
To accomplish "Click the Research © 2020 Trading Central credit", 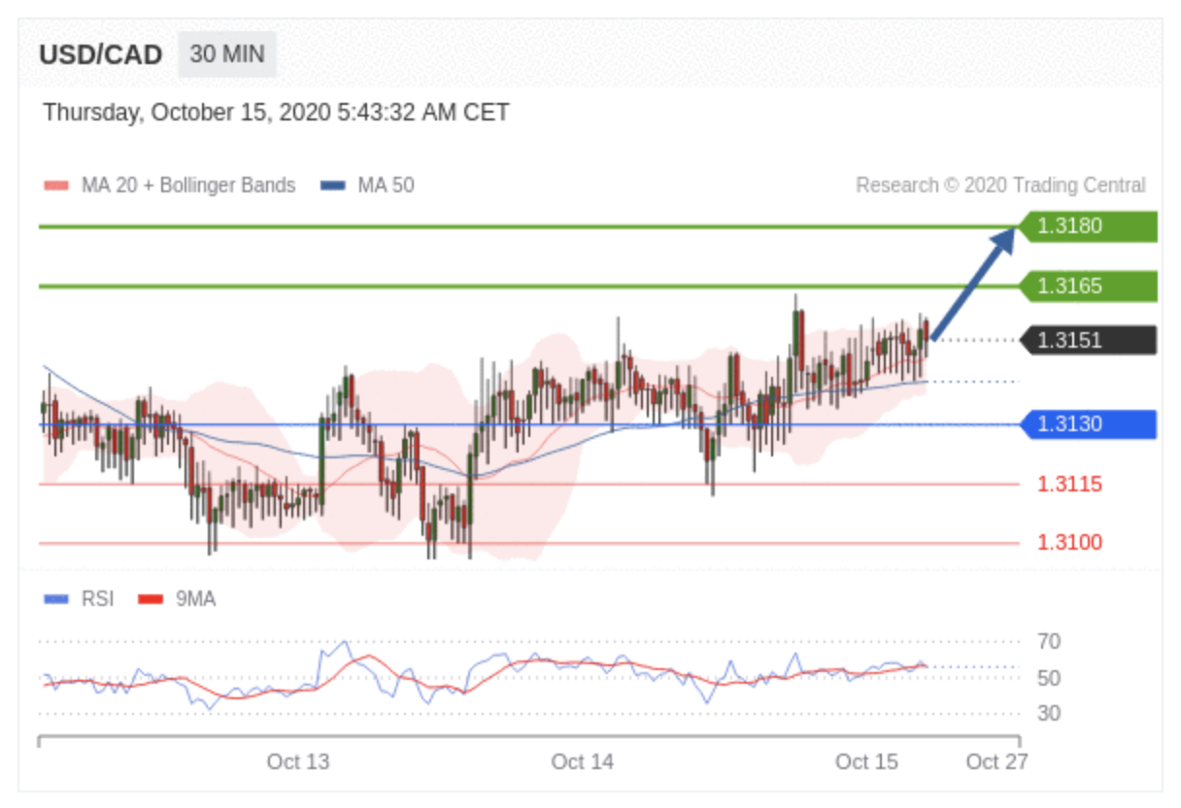I will pos(1000,185).
